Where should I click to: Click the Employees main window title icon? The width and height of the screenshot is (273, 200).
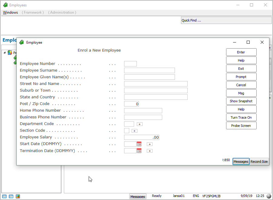[x=5, y=5]
